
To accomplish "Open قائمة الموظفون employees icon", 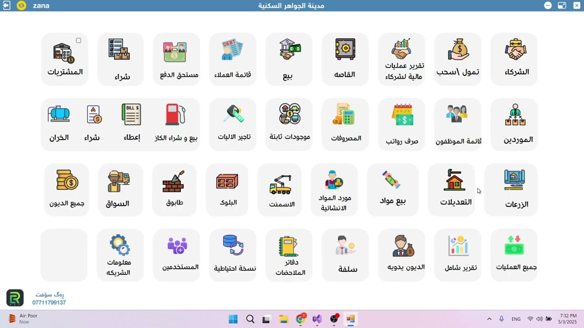I will [x=457, y=114].
